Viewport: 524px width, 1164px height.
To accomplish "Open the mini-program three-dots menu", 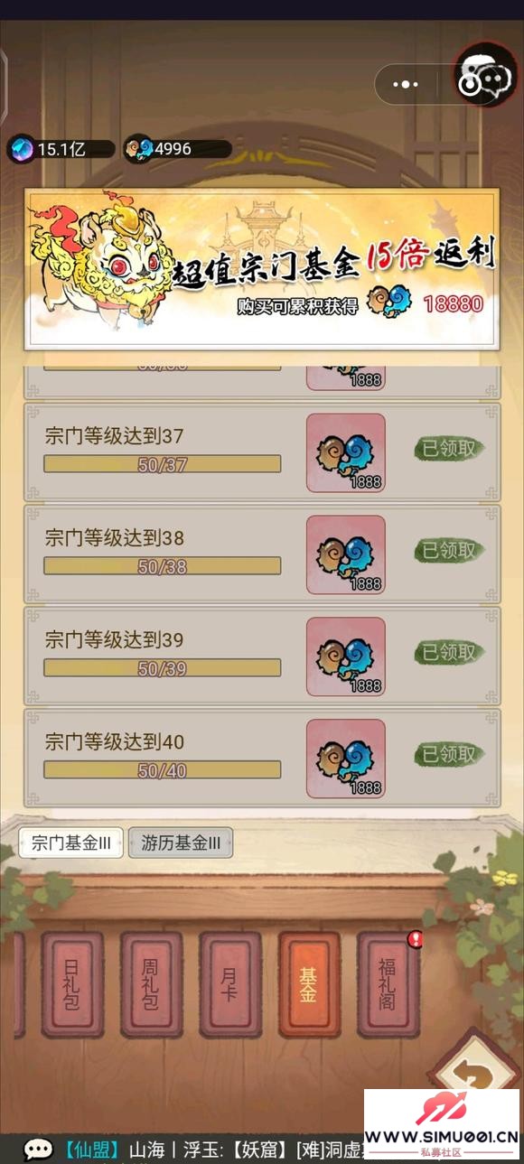I will coord(406,84).
